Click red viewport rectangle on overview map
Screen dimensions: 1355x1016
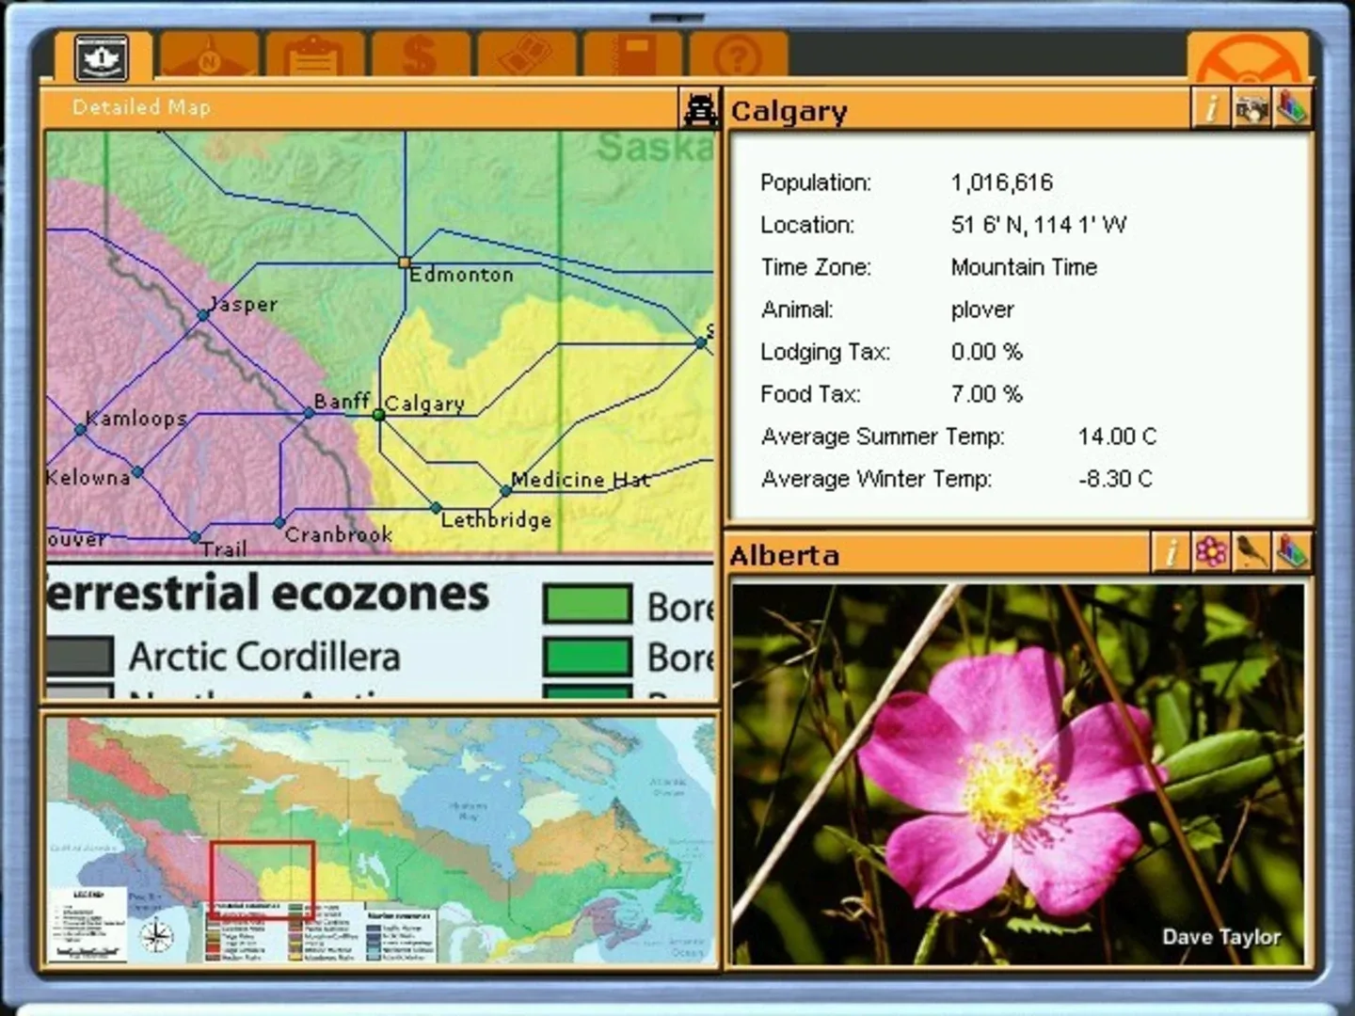tap(262, 873)
